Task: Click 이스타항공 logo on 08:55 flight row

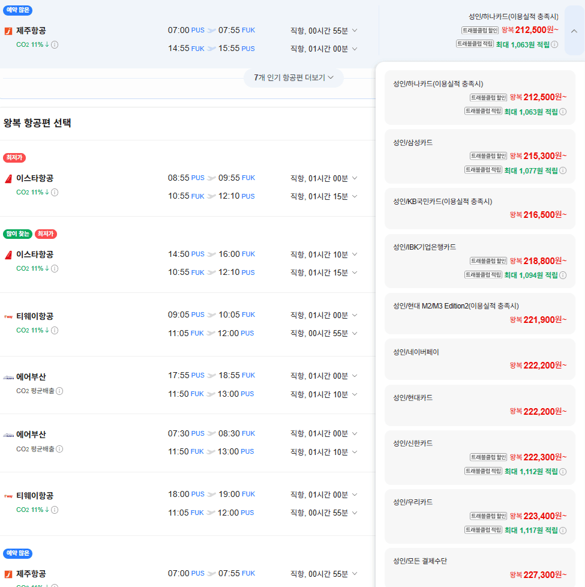Action: tap(8, 179)
